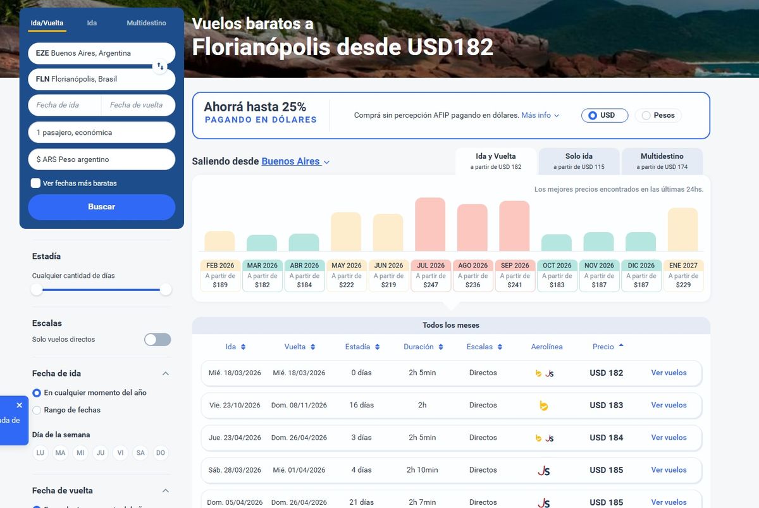This screenshot has height=508, width=759.
Task: Sort by Estadía column arrows
Action: [378, 347]
